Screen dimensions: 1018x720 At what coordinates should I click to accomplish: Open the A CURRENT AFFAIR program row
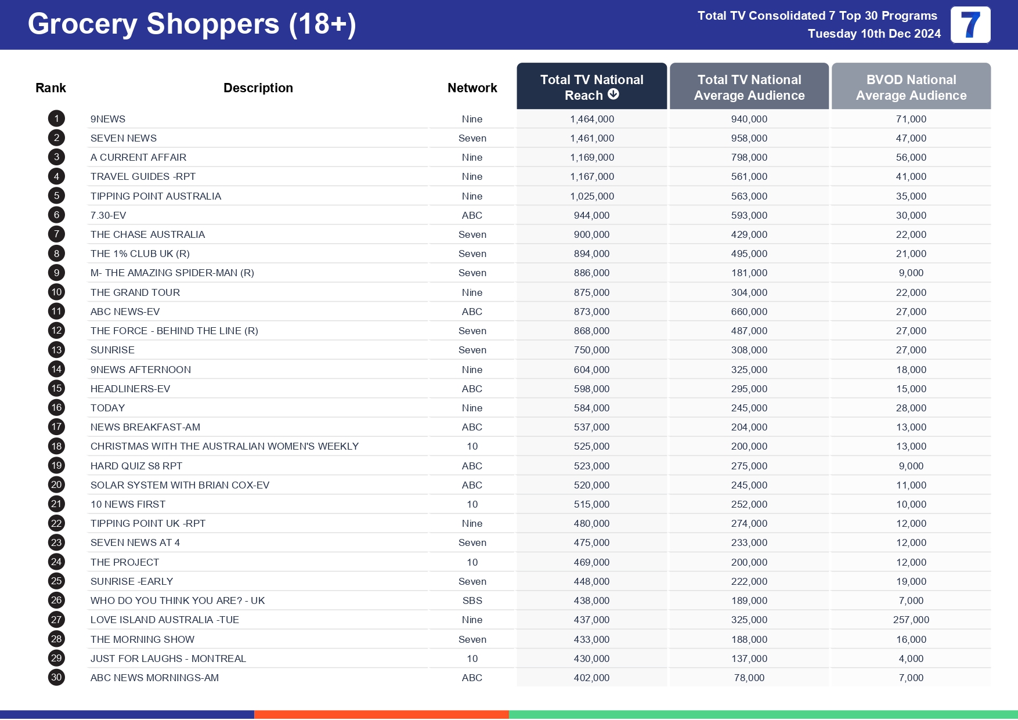(x=138, y=157)
